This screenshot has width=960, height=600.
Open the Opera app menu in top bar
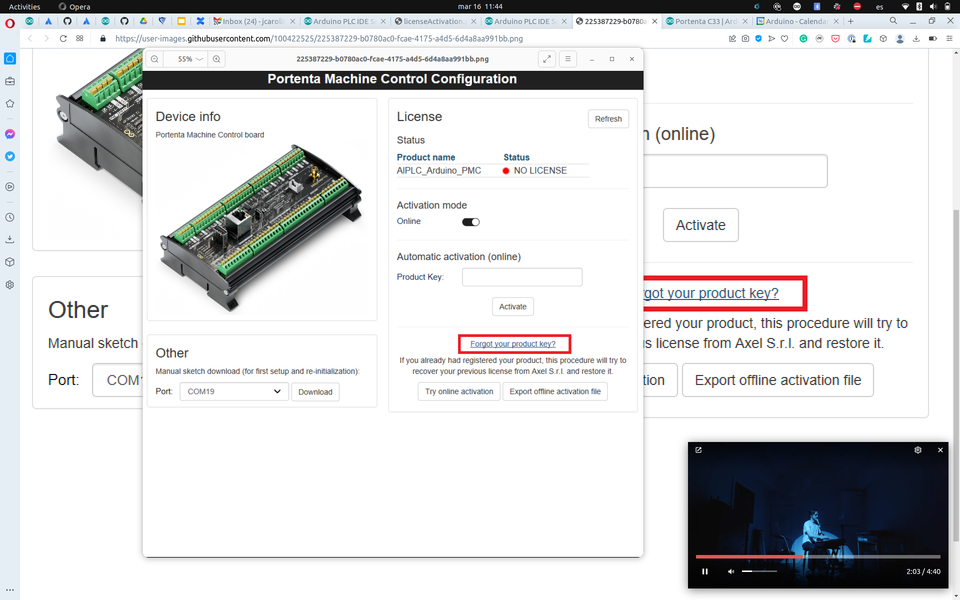coord(74,6)
